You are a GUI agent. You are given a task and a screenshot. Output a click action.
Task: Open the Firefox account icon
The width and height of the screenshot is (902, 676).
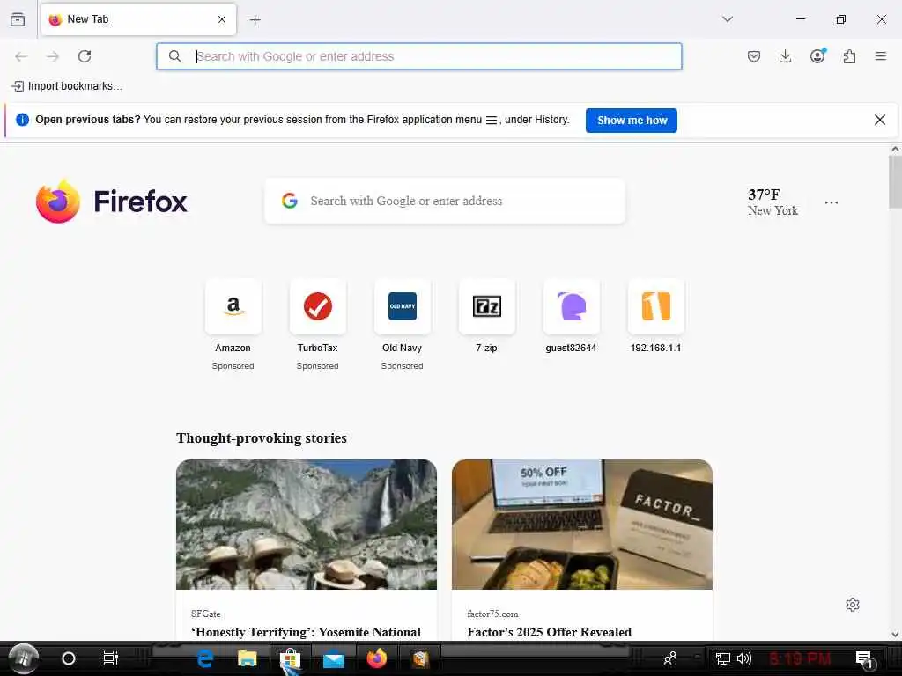click(x=817, y=55)
